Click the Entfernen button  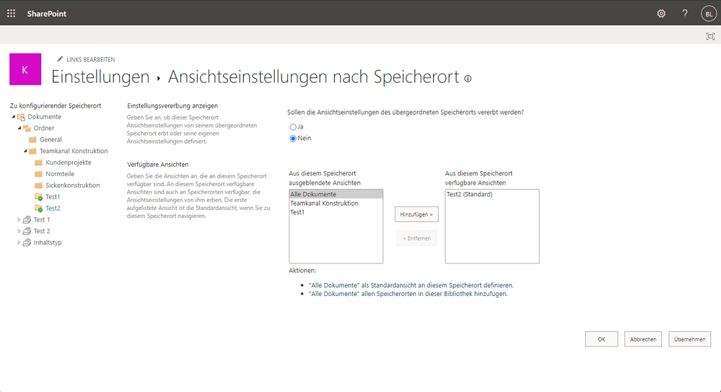coord(416,238)
